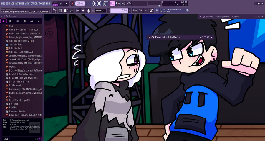Open the shopping cart store icon

tap(157, 11)
